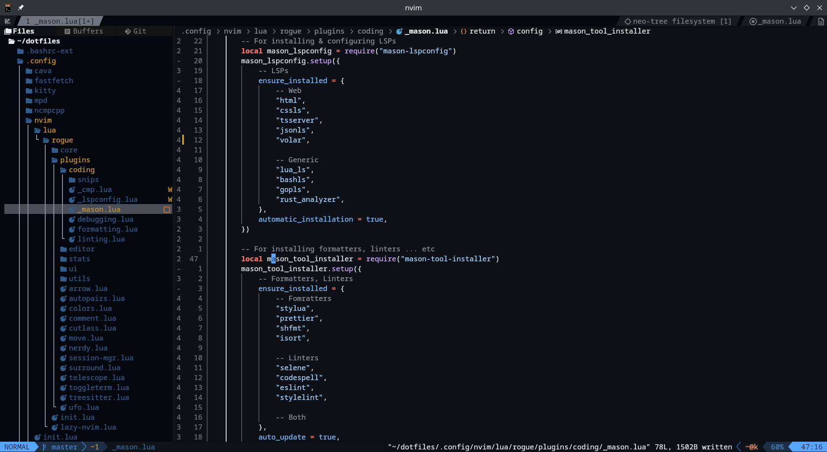Image resolution: width=827 pixels, height=452 pixels.
Task: Click the lua file icon beside colors.lua
Action: click(63, 309)
